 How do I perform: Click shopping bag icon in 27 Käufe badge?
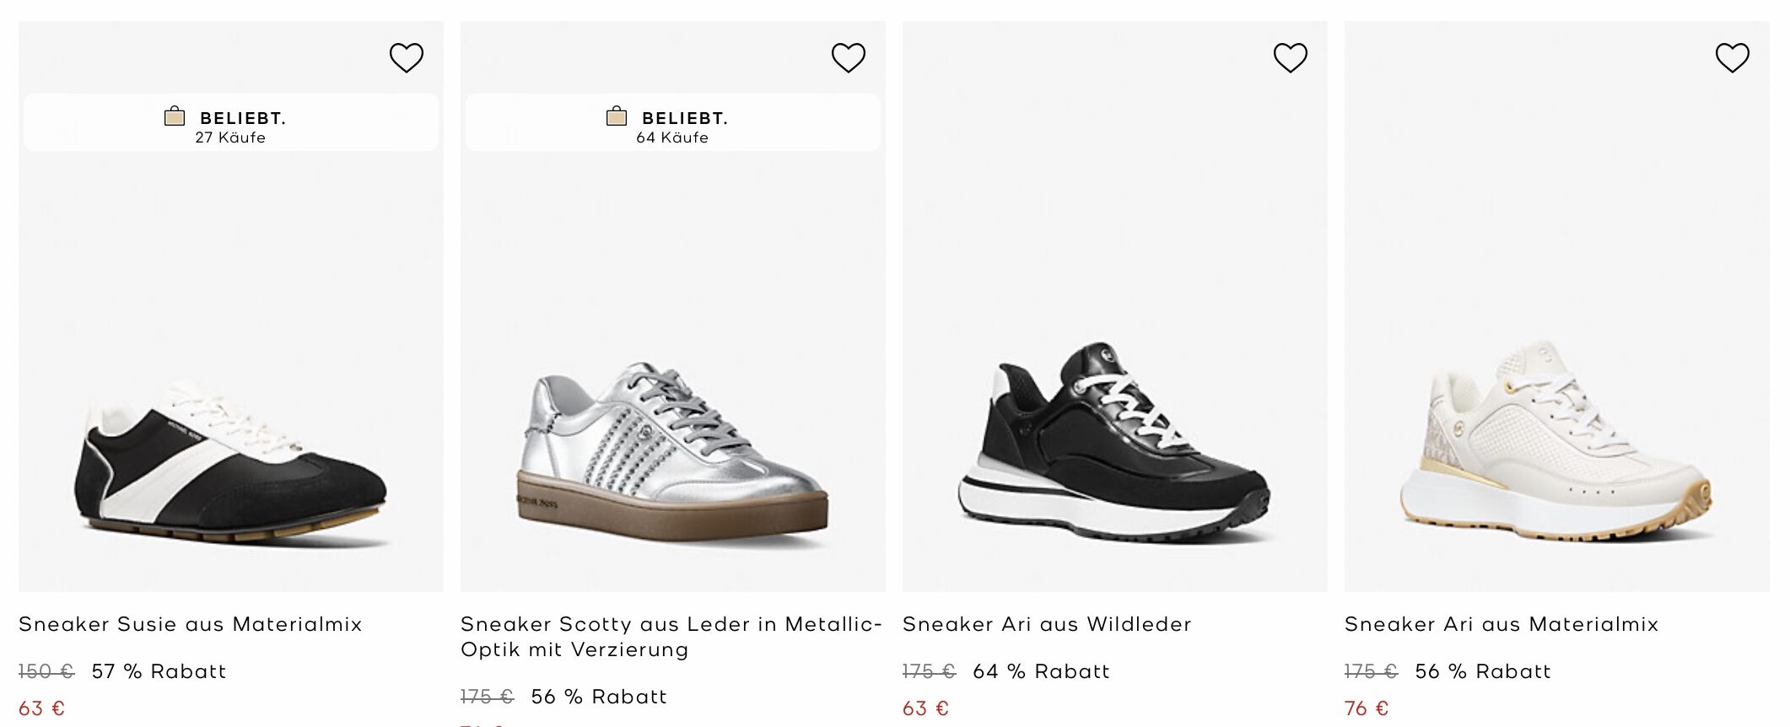[x=175, y=116]
